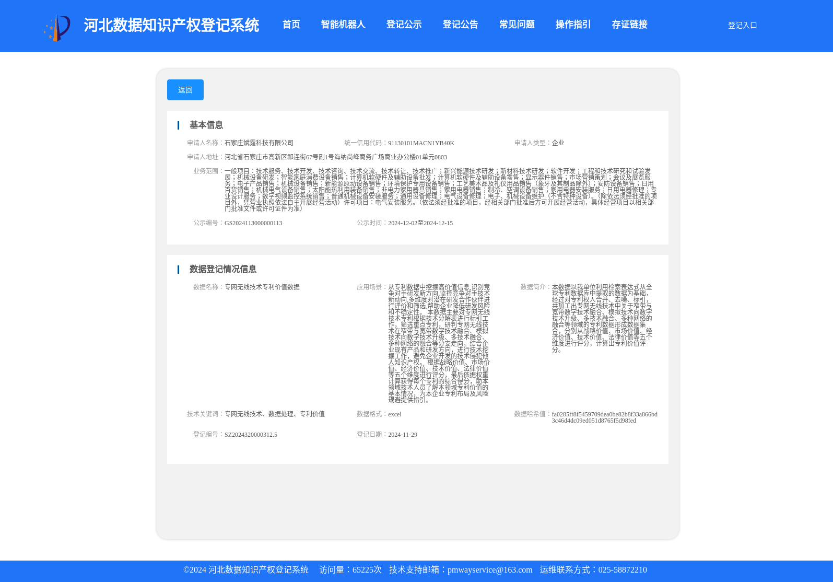Select registration date 2024-11-29
Viewport: 833px width, 582px height.
[403, 435]
